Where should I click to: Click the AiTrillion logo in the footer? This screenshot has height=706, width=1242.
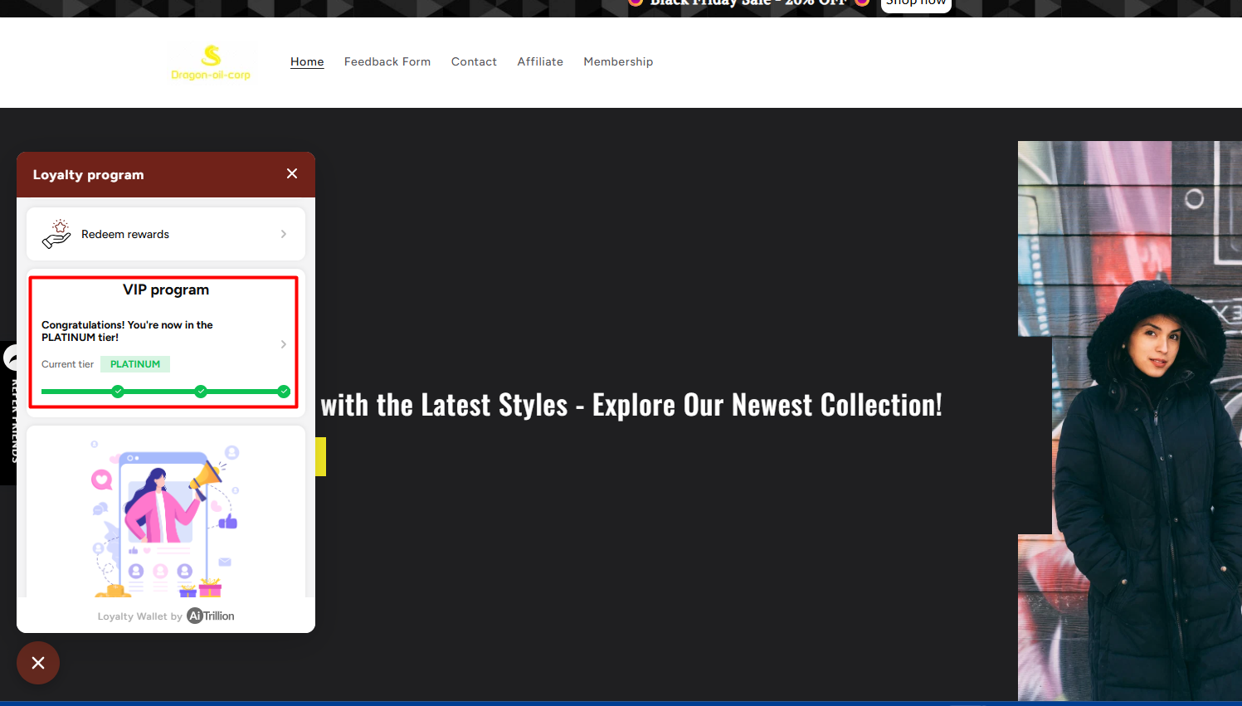coord(211,616)
